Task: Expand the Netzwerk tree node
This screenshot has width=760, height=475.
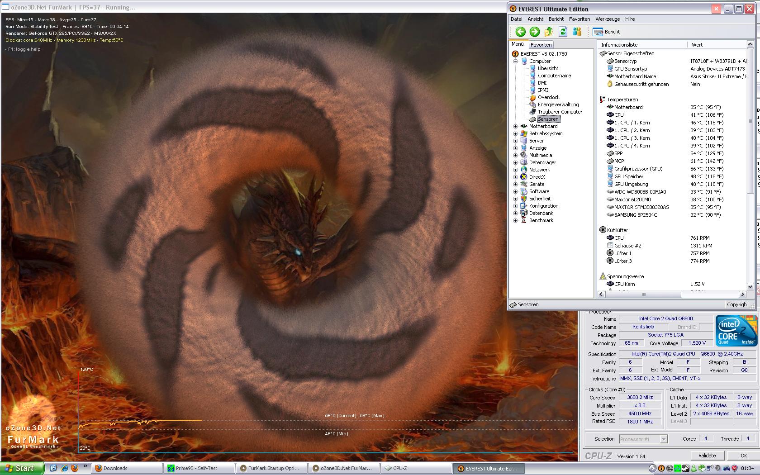Action: pos(515,170)
